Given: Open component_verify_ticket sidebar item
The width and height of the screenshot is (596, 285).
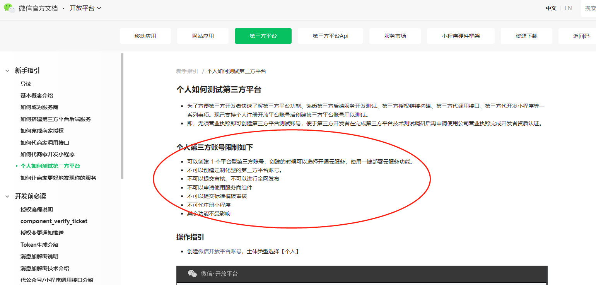Looking at the screenshot, I should click(x=54, y=221).
